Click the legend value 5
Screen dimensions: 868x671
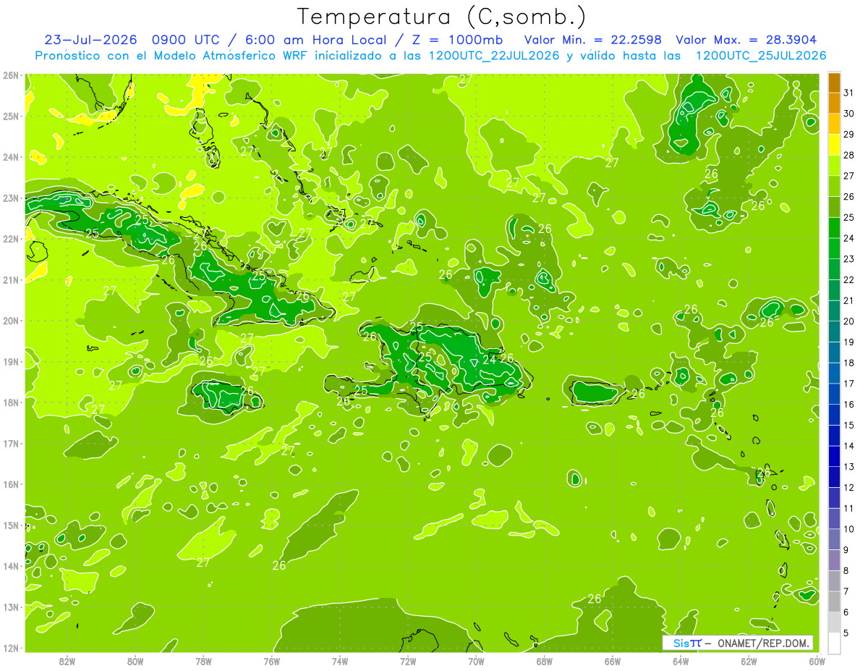[847, 633]
